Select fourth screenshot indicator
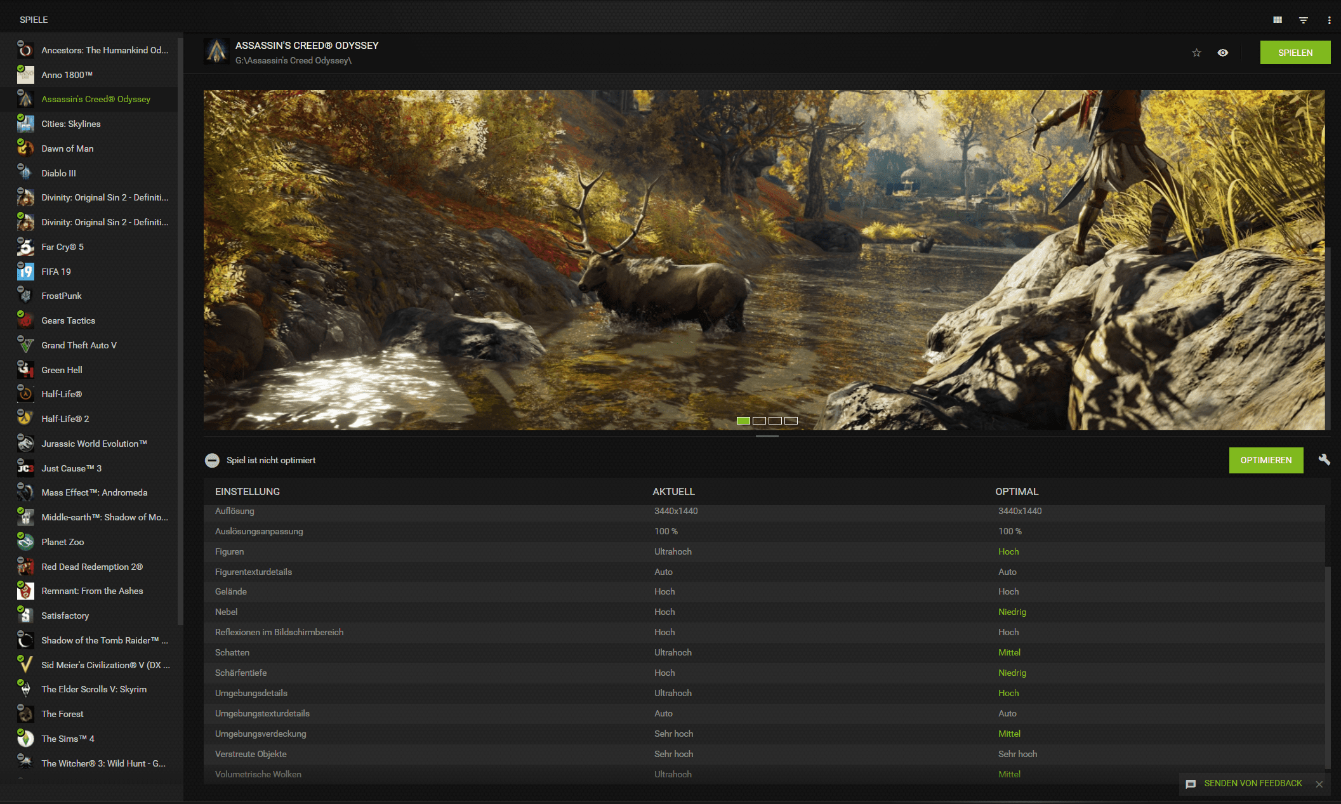This screenshot has height=804, width=1341. coord(791,421)
